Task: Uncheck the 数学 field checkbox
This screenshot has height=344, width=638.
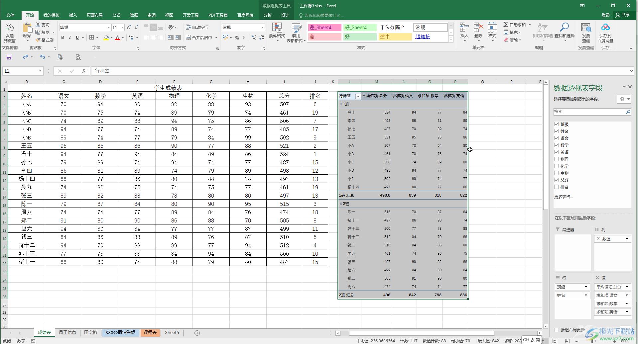Action: (x=557, y=145)
